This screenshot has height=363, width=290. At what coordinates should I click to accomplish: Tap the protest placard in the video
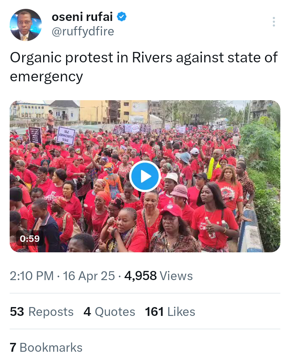pyautogui.click(x=66, y=136)
